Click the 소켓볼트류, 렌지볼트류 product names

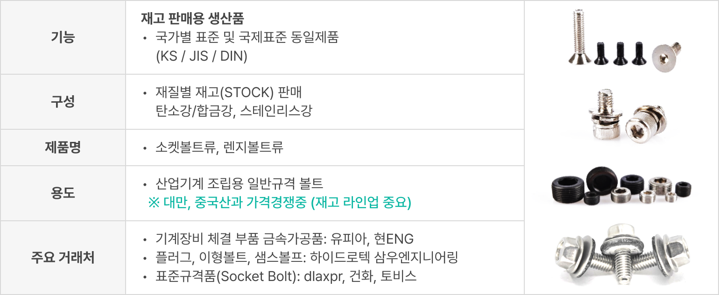219,148
